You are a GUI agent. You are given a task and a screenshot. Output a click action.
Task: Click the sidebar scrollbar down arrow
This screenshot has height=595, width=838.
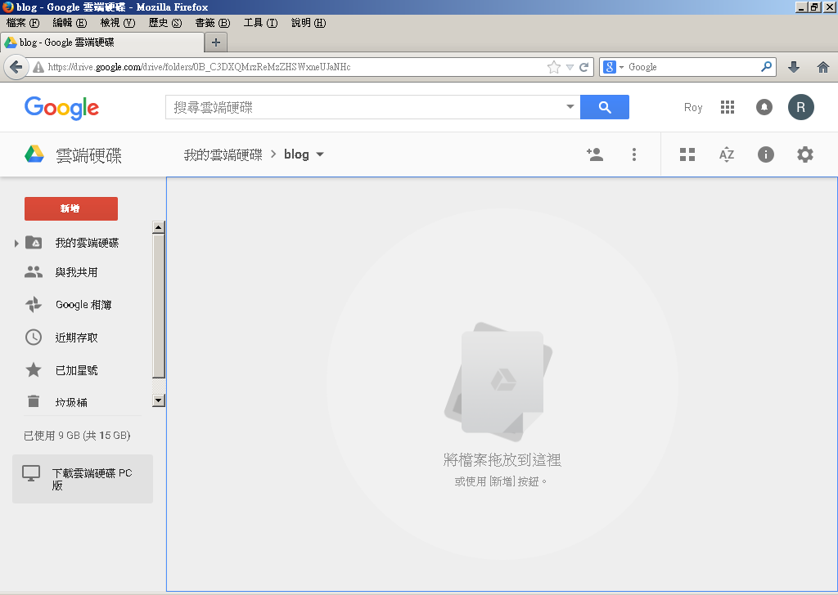point(158,400)
